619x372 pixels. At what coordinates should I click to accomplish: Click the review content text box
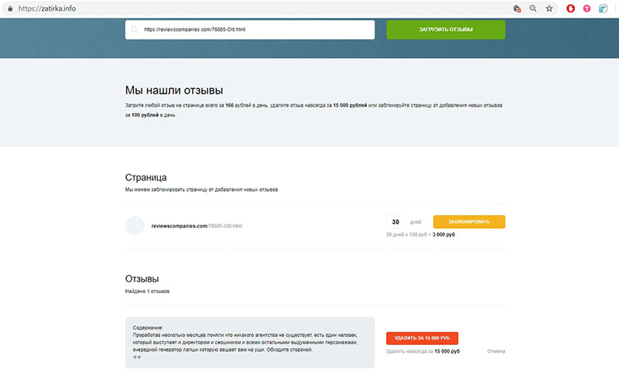250,343
